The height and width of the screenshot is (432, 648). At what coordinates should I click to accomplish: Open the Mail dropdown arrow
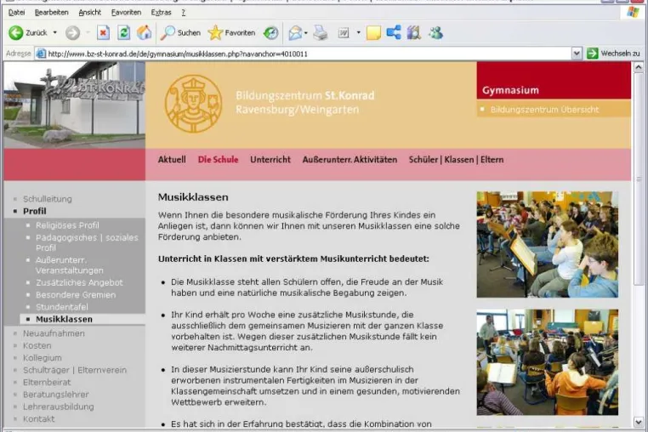(306, 32)
